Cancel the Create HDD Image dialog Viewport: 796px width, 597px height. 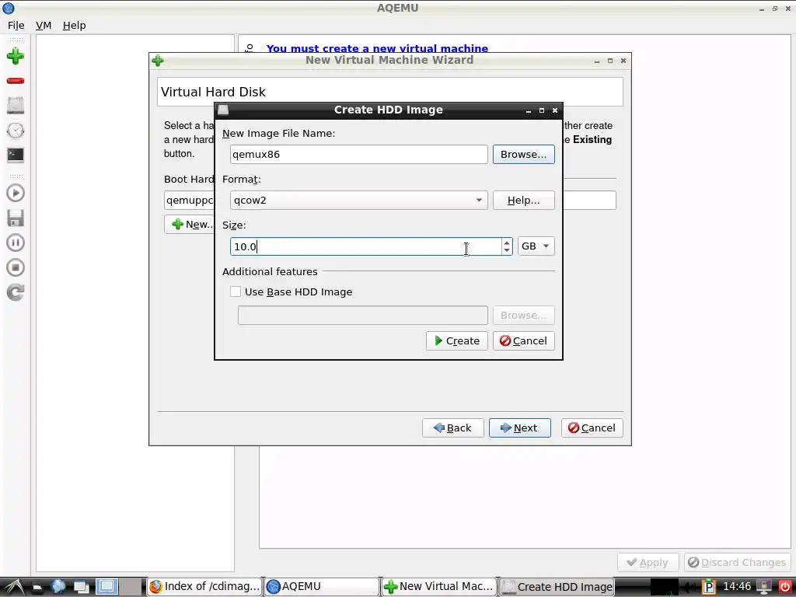pos(523,340)
